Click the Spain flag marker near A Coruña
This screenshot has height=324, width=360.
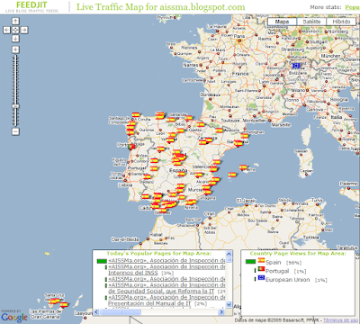[x=136, y=114]
